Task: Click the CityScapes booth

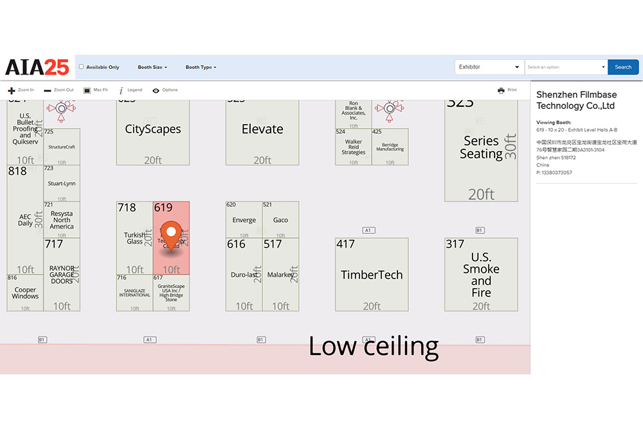Action: pyautogui.click(x=152, y=129)
